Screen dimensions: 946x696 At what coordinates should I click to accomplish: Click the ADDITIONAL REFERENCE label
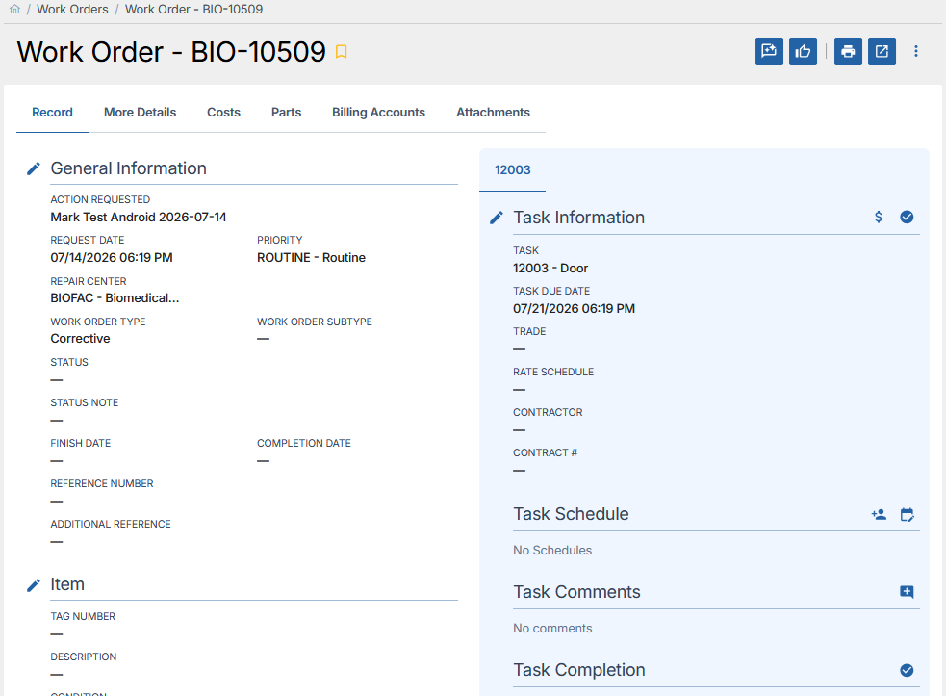pos(111,524)
